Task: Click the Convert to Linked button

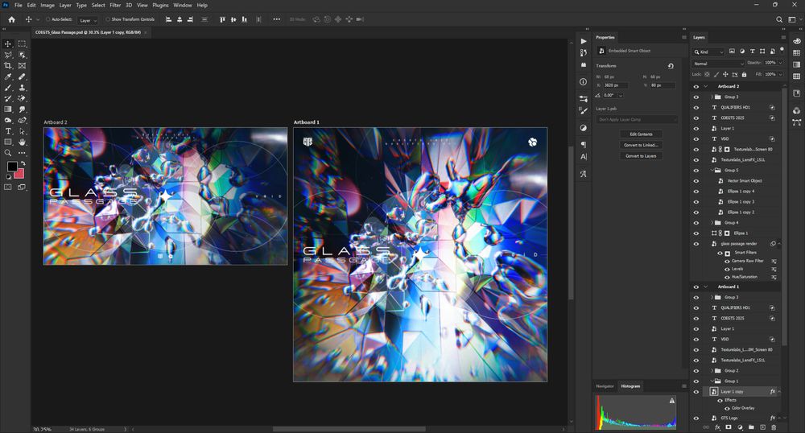Action: click(x=642, y=145)
